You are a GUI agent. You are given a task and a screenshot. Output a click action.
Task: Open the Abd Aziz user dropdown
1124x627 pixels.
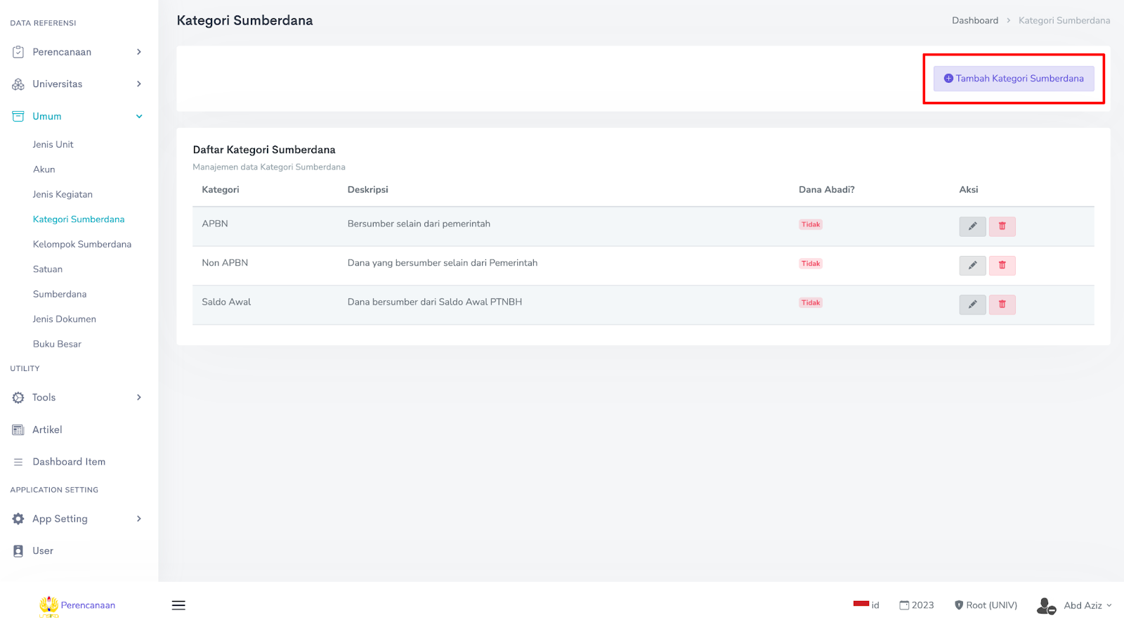point(1075,605)
